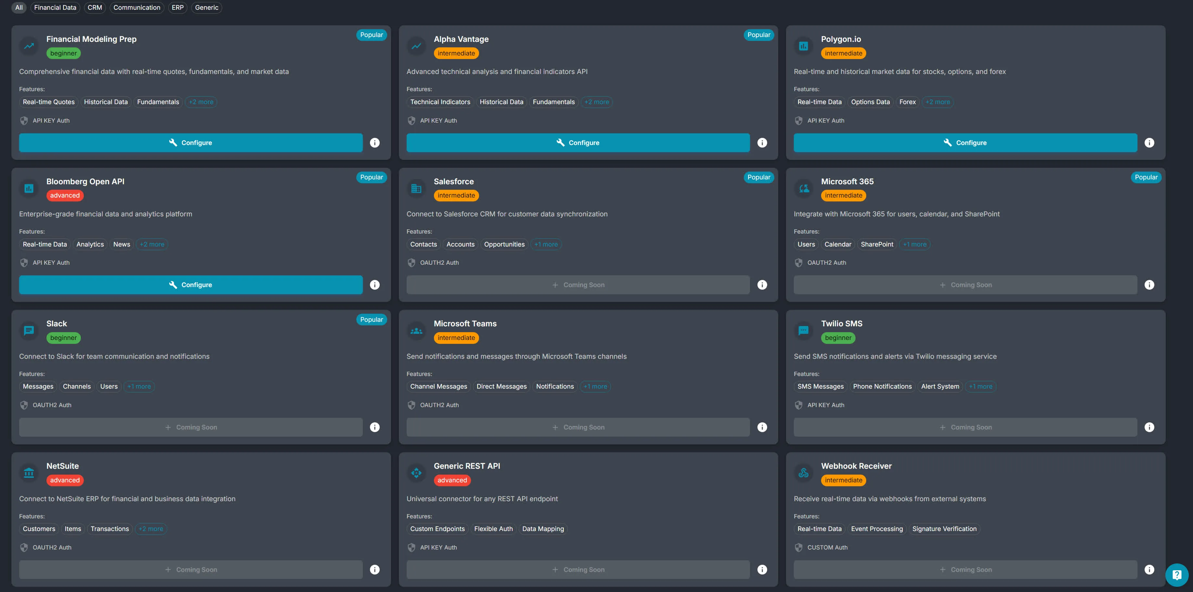Image resolution: width=1193 pixels, height=592 pixels.
Task: Configure the Polygon.io connector
Action: click(965, 142)
